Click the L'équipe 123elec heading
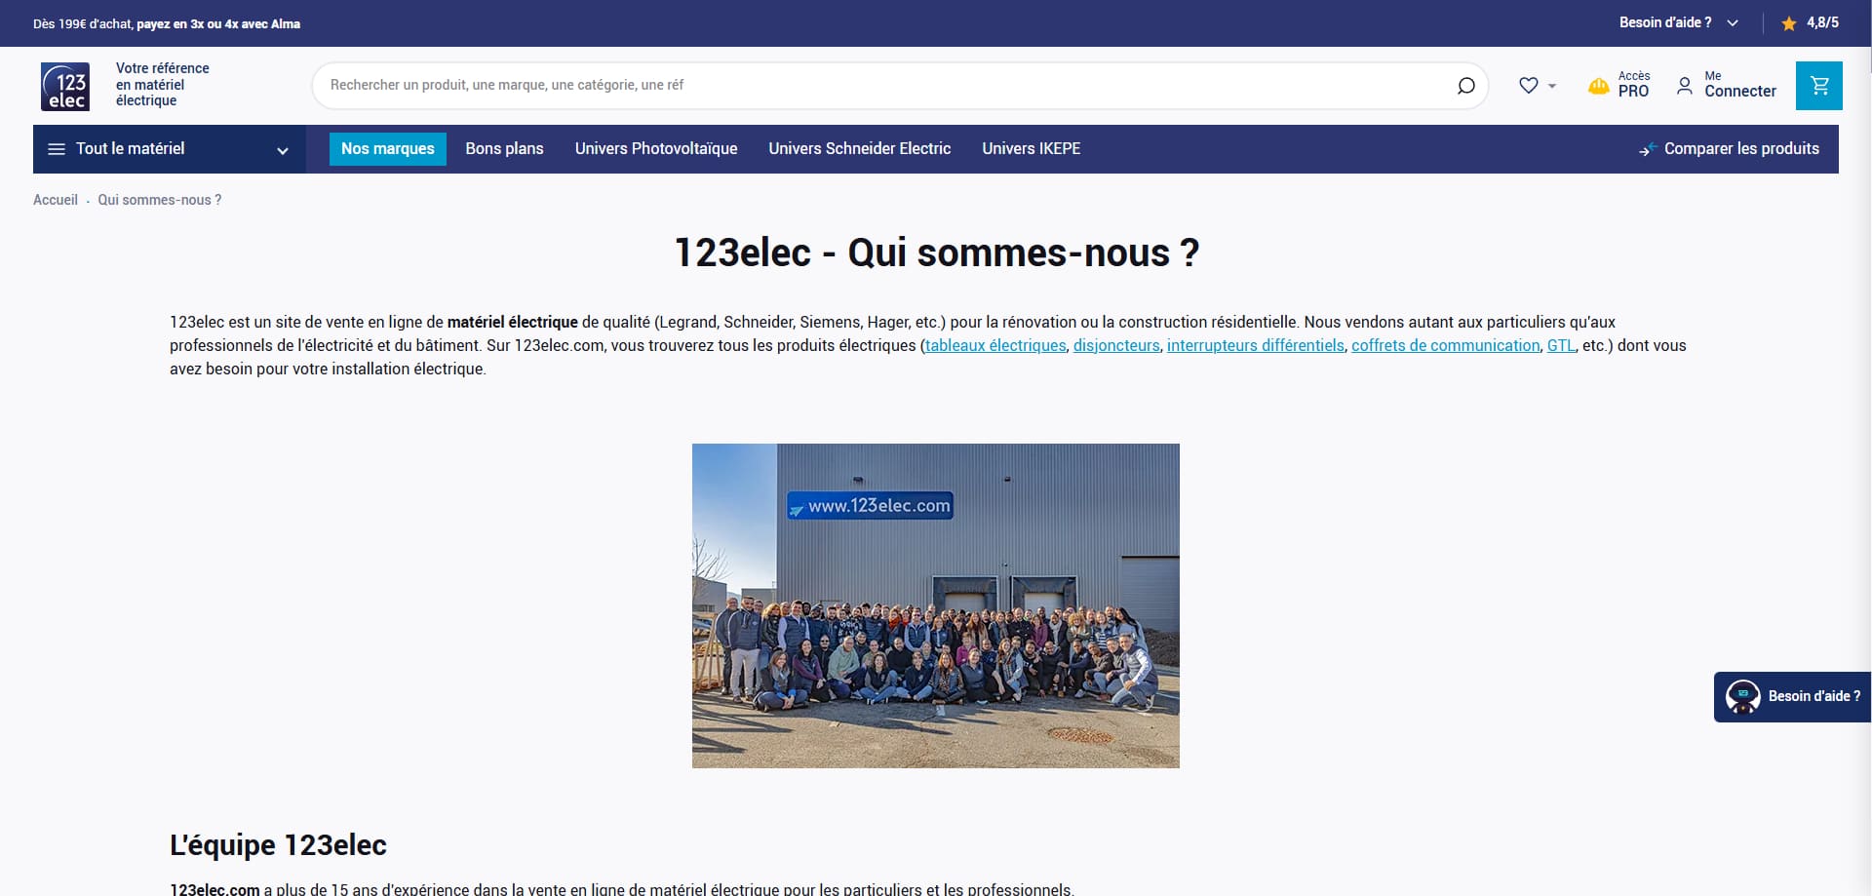Screen dimensions: 1872x896 click(x=278, y=845)
